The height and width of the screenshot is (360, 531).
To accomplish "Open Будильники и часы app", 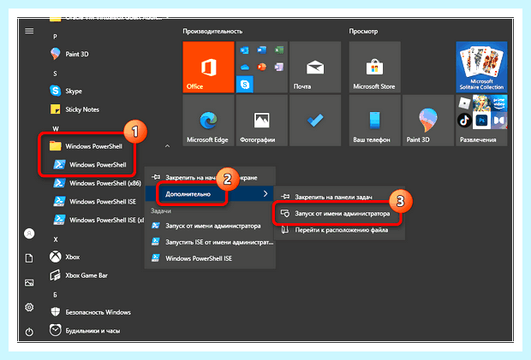I will (85, 330).
